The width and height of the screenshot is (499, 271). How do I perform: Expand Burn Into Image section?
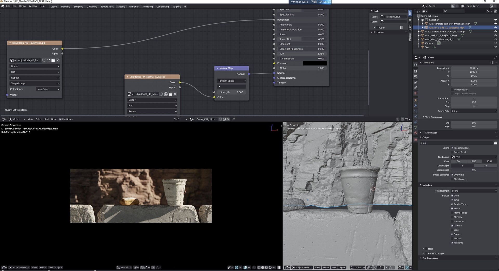click(423, 254)
